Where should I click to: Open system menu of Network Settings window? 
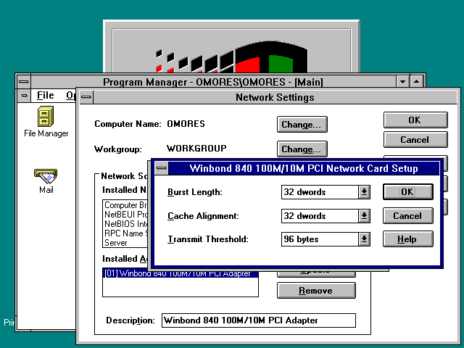pos(86,97)
